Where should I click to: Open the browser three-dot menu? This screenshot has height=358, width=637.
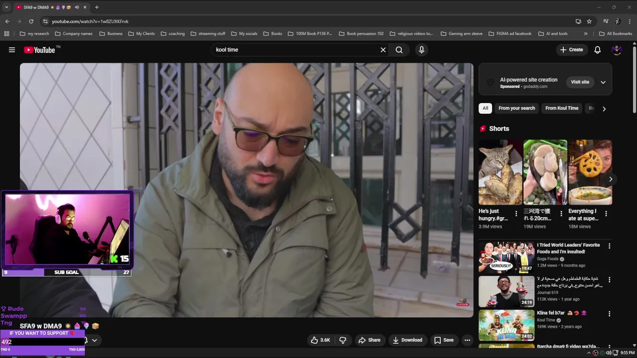(x=630, y=21)
